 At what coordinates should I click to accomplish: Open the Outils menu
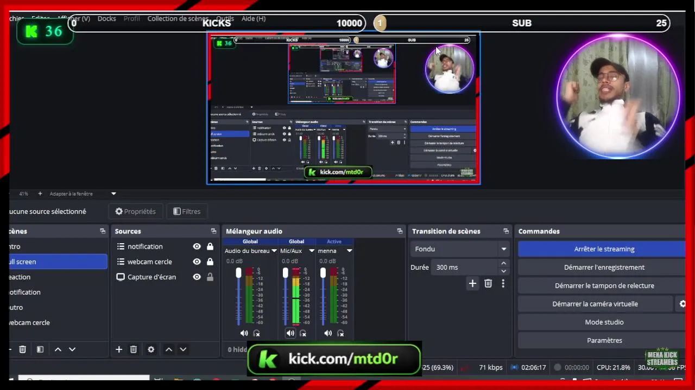[x=225, y=18]
